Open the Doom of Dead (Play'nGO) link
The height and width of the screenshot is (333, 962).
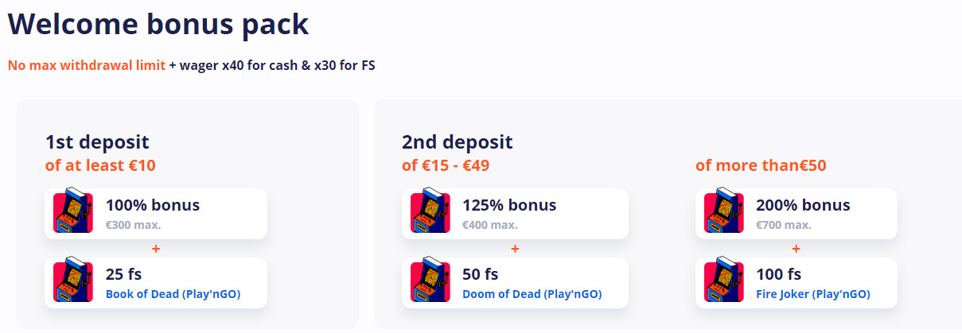[532, 294]
